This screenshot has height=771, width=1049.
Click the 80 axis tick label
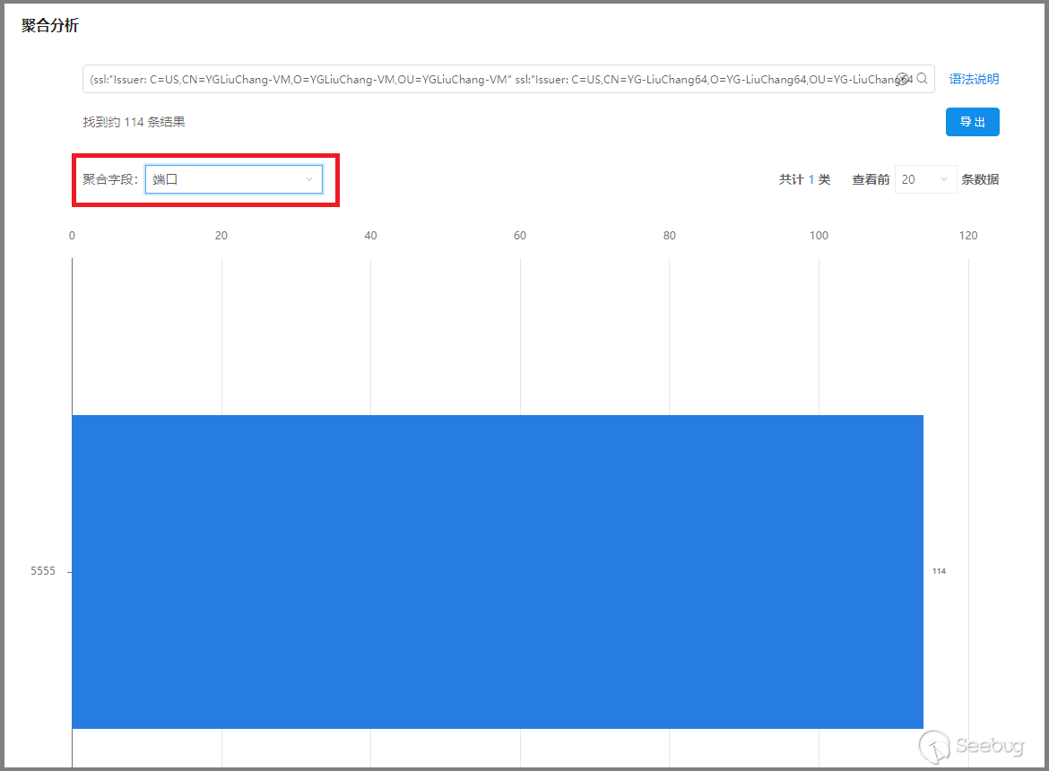[x=670, y=236]
